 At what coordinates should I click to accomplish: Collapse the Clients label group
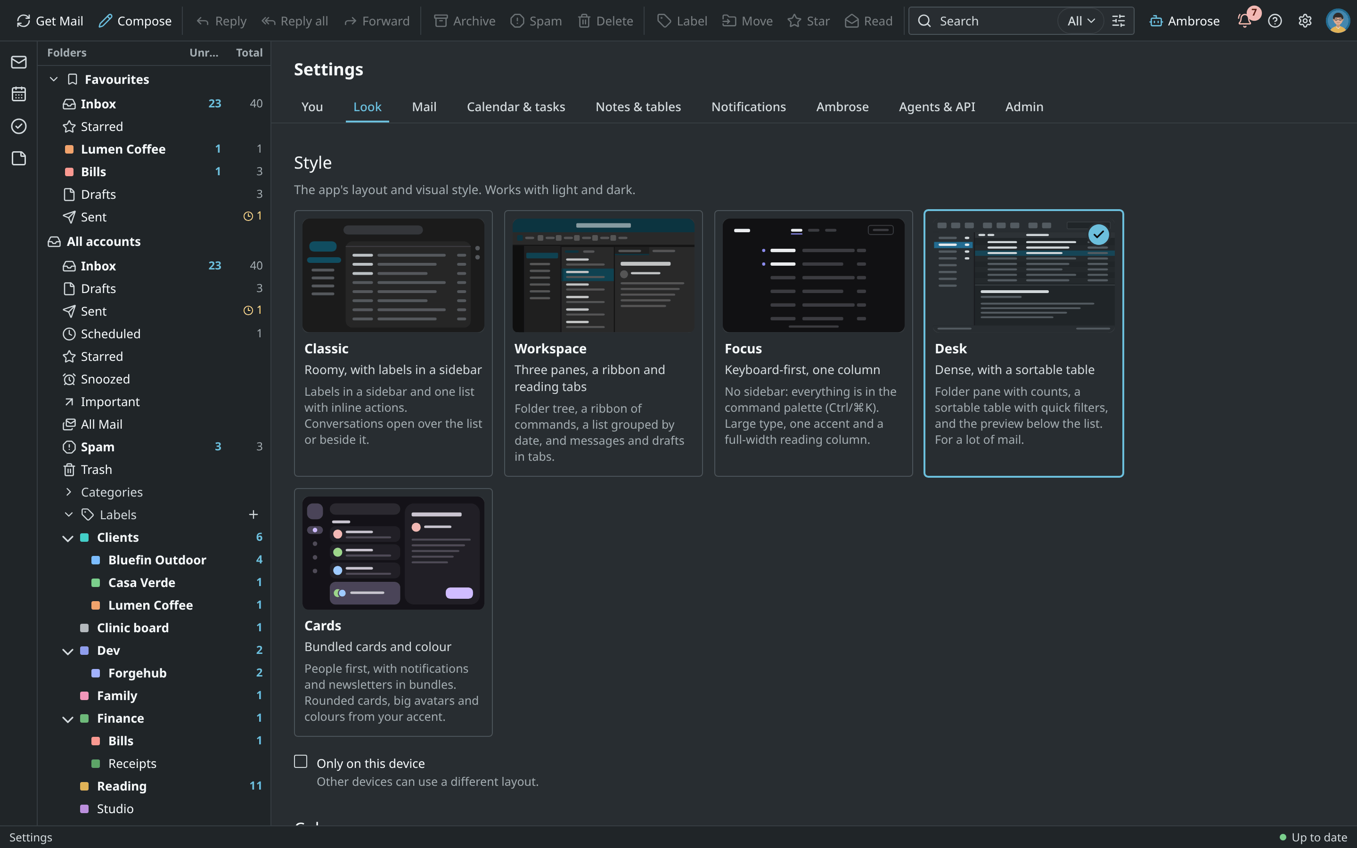[68, 538]
